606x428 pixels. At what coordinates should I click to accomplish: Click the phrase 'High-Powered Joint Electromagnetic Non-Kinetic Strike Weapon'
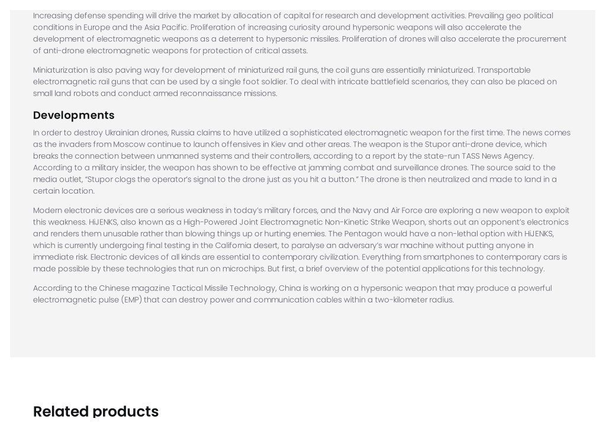pyautogui.click(x=304, y=222)
